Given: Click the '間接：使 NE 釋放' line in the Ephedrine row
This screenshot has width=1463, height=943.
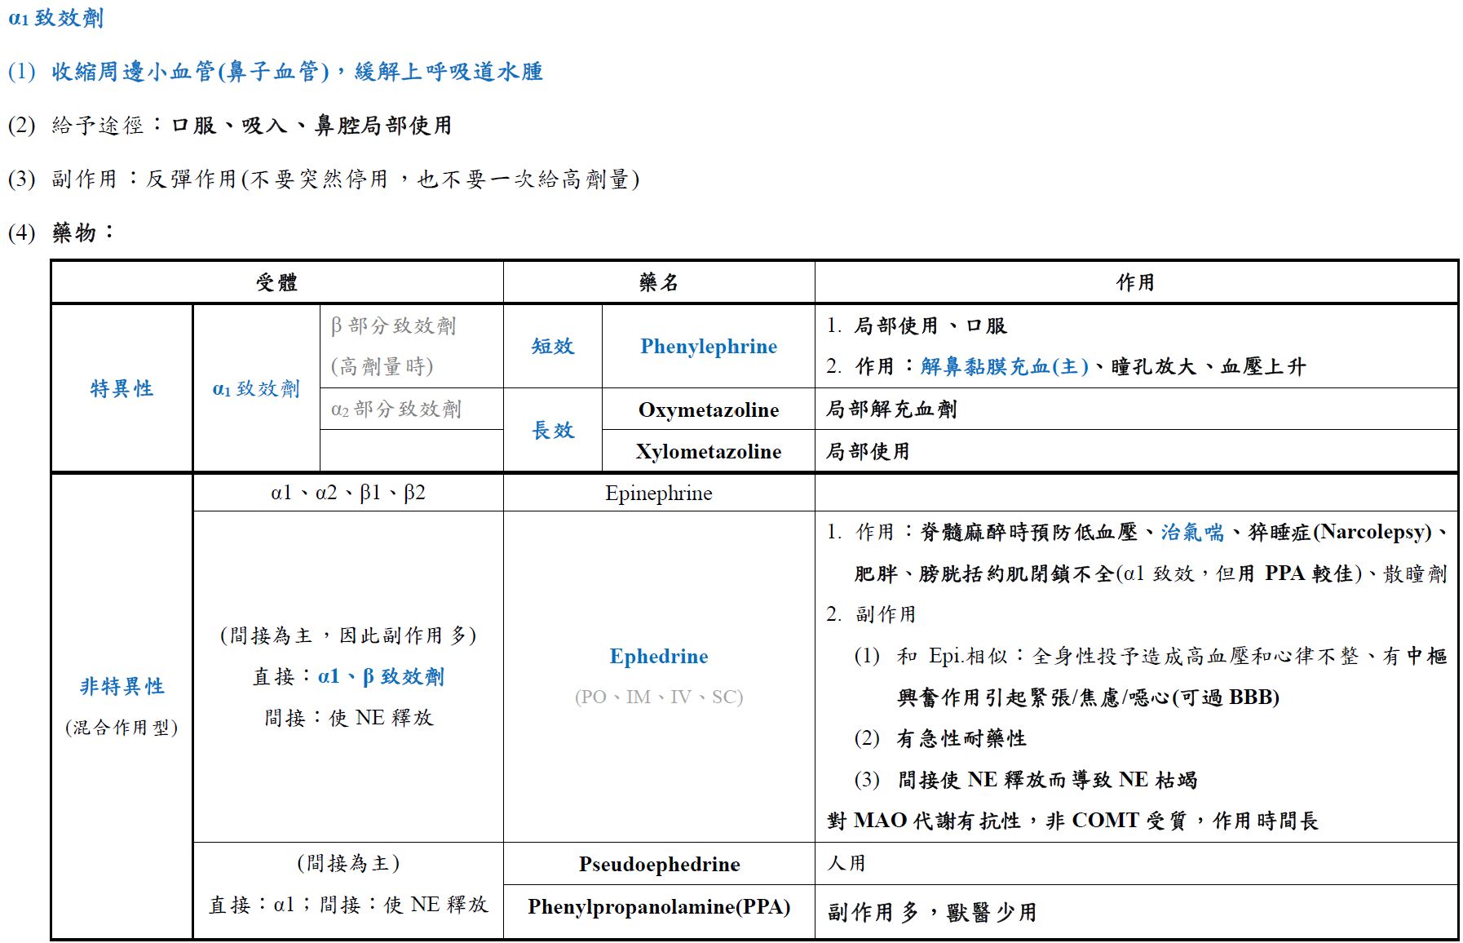Looking at the screenshot, I should click(348, 718).
